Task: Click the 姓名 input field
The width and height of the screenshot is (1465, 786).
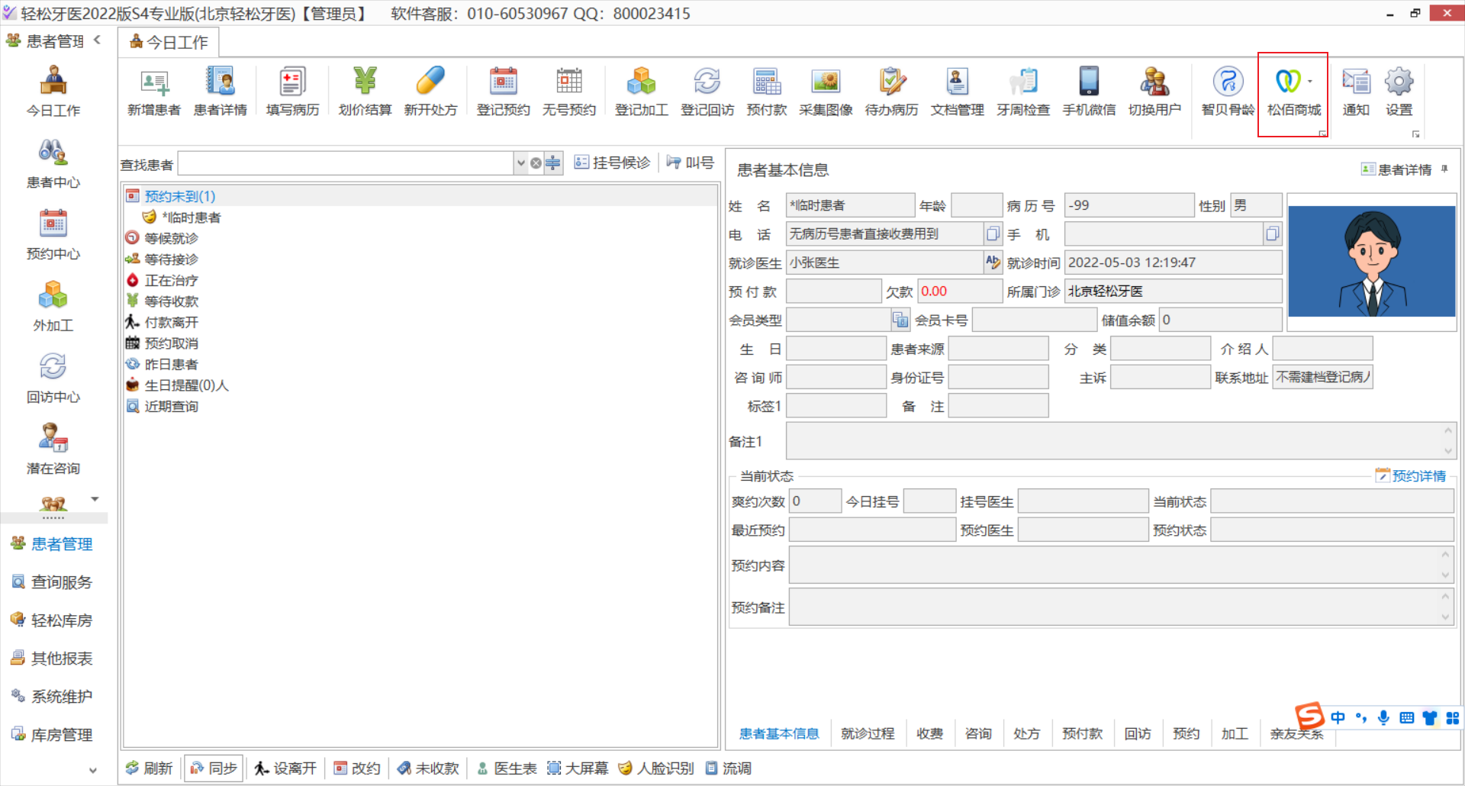Action: coord(850,205)
